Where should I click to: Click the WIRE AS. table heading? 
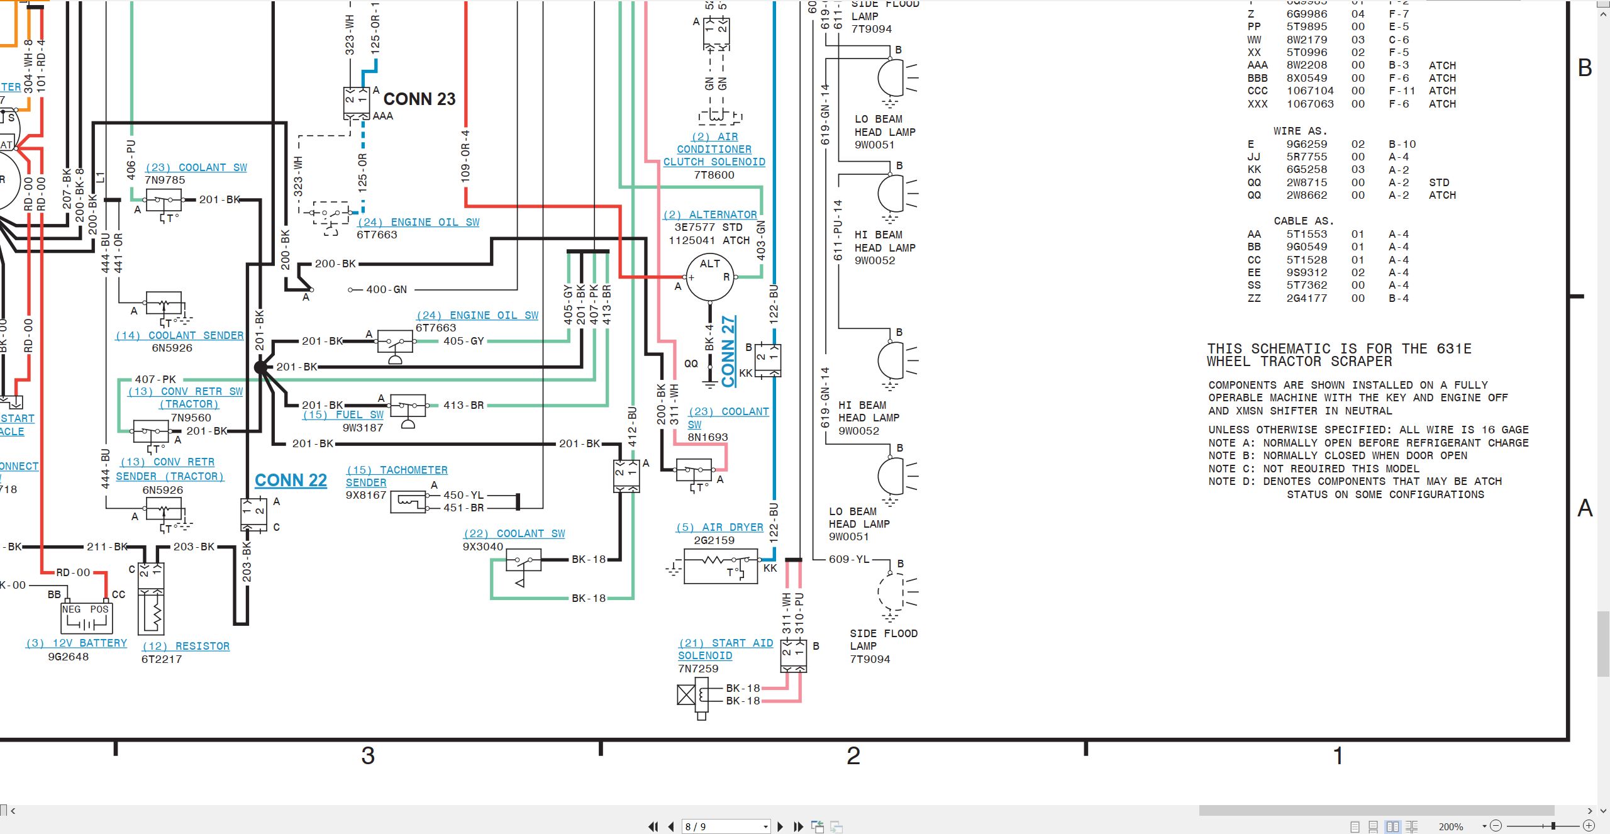pyautogui.click(x=1301, y=131)
